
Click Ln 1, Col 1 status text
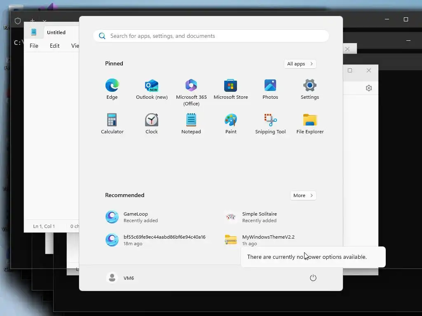coord(44,226)
